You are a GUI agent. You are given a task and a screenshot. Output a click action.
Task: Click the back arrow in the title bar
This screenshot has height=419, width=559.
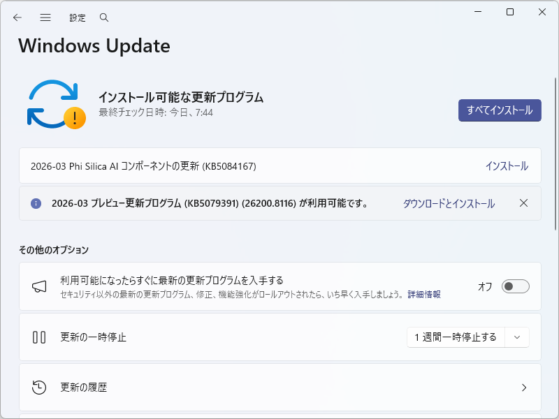(x=17, y=17)
